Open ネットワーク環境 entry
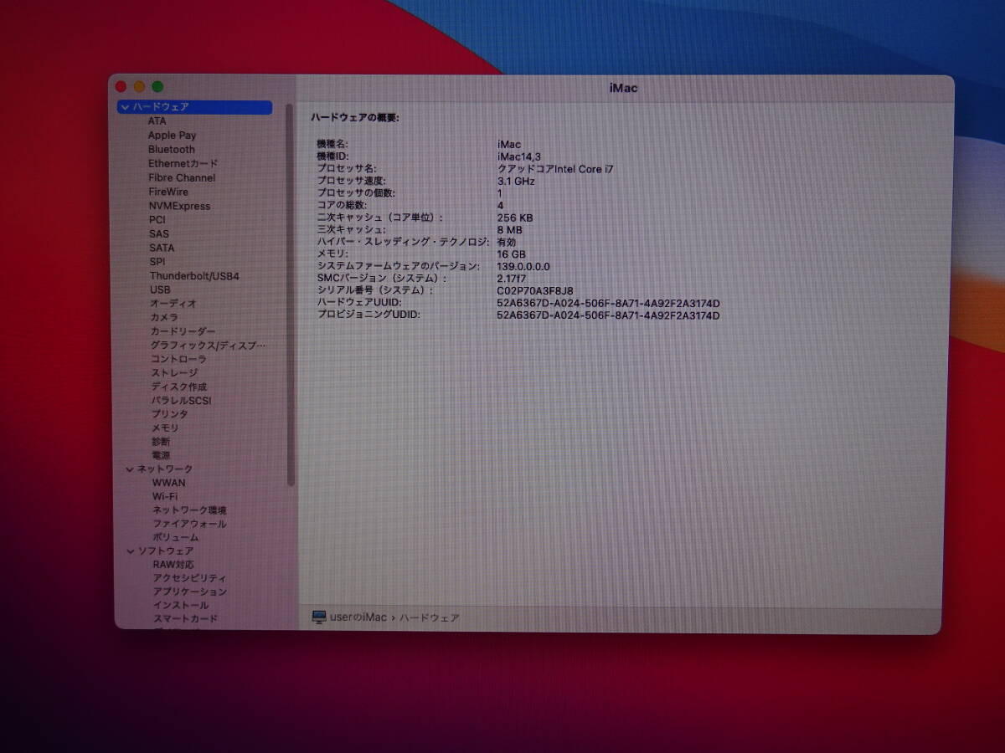Screen dimensions: 1005x753 [189, 510]
